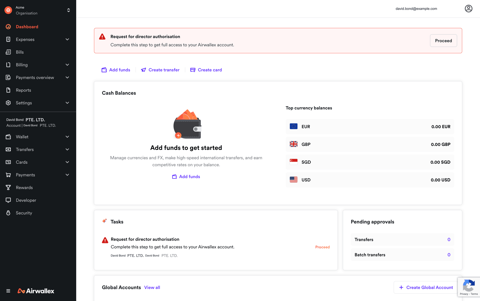
Task: Click the USD flag icon
Action: click(293, 180)
